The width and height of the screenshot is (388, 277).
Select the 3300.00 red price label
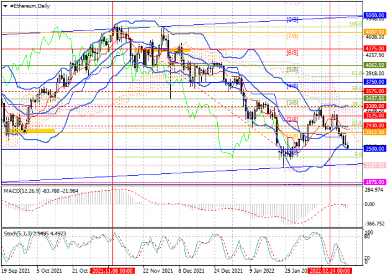[x=374, y=106]
